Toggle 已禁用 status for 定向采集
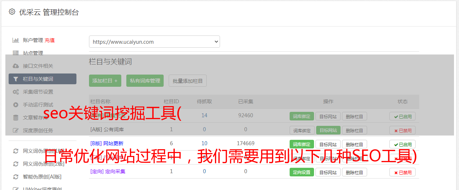 (x=403, y=172)
